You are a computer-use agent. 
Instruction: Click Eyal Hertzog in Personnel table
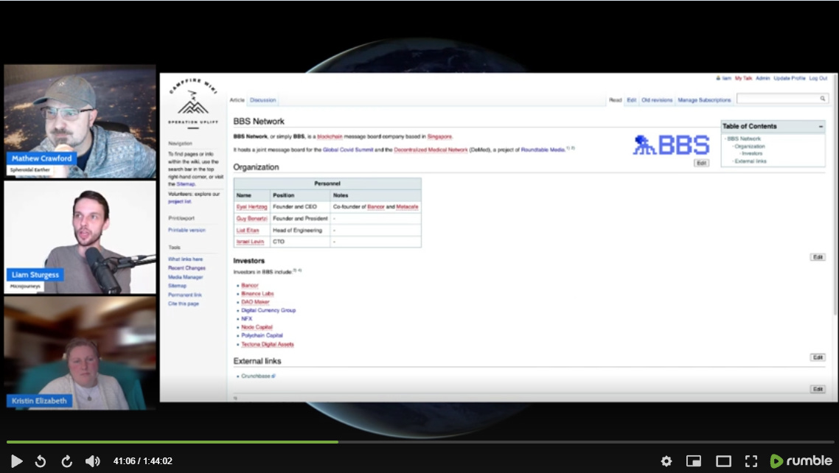(251, 207)
